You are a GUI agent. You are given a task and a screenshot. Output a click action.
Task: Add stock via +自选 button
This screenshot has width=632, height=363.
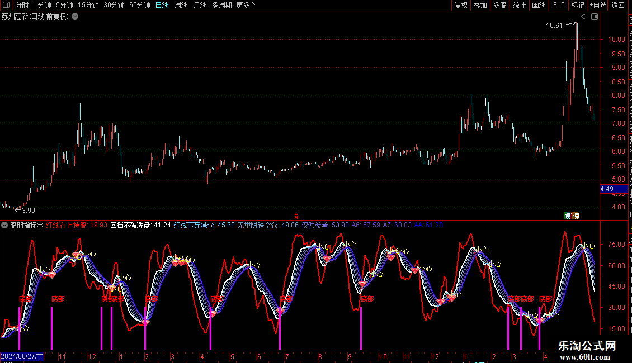coord(598,5)
